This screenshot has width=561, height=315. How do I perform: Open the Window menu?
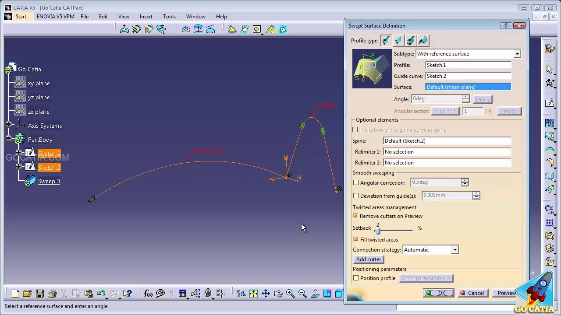196,17
